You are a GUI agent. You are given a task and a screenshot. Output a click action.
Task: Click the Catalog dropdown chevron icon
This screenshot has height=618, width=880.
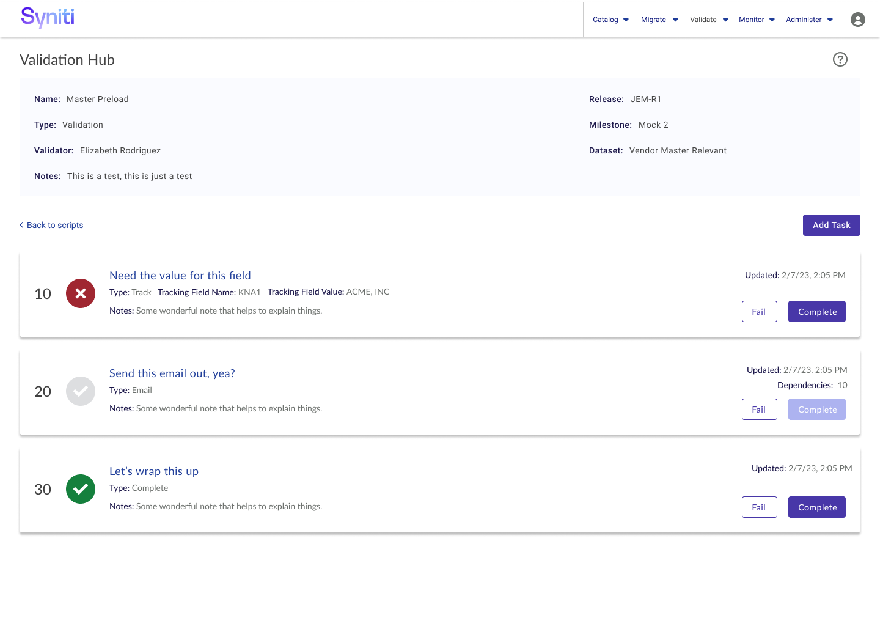(626, 20)
